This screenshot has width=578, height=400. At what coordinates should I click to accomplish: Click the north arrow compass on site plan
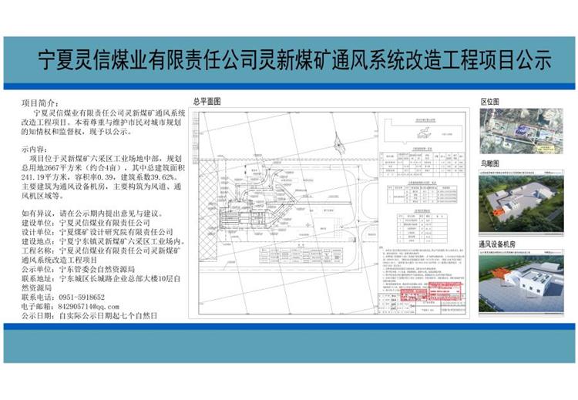point(340,143)
